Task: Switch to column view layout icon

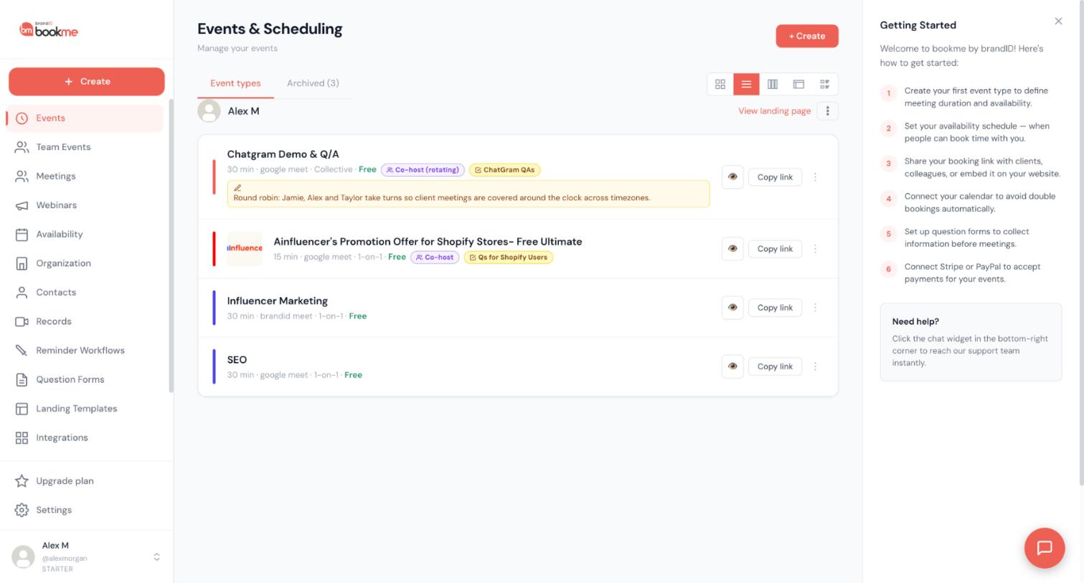Action: tap(773, 84)
